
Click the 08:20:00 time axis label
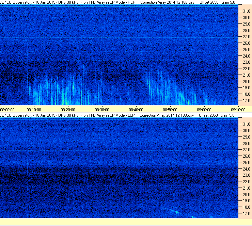[x=68, y=110]
